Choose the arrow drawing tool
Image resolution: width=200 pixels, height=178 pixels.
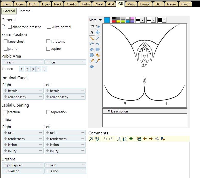click(98, 44)
